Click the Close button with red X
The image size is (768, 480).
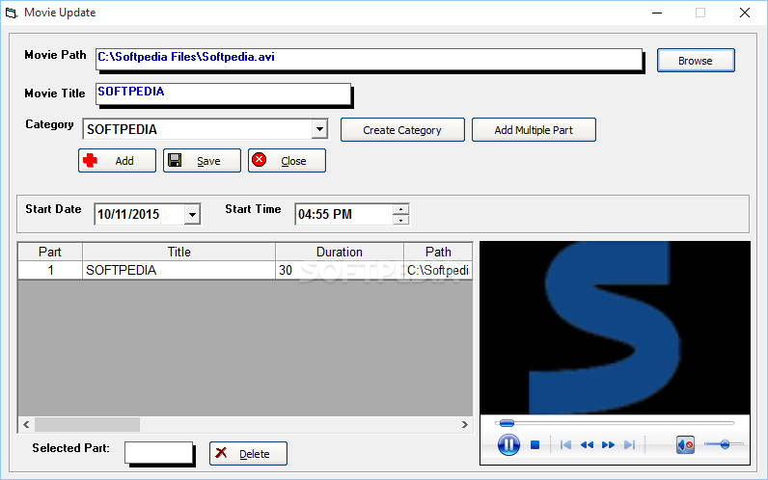[287, 161]
